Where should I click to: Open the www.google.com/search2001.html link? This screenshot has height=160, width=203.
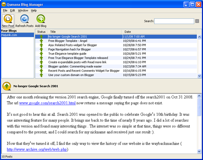[x=48, y=103]
